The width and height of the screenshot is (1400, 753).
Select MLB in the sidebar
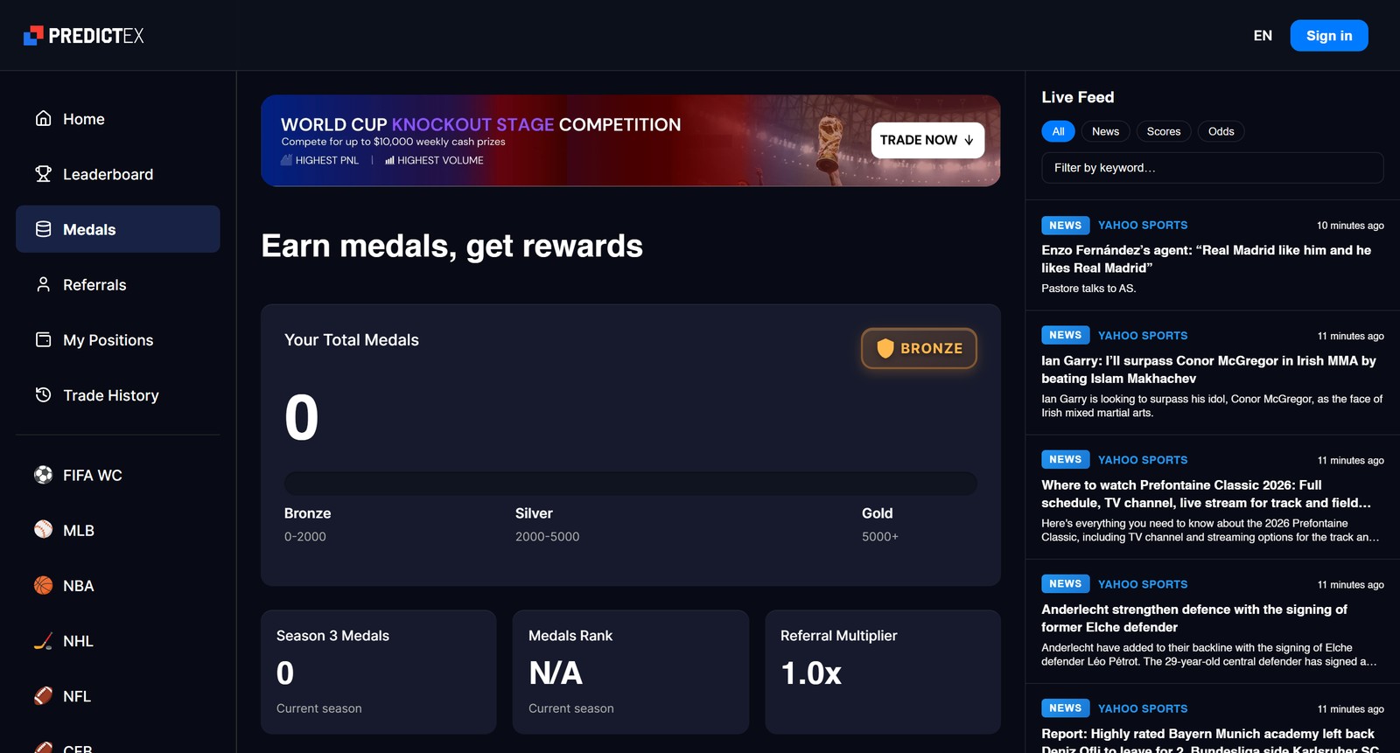tap(117, 530)
